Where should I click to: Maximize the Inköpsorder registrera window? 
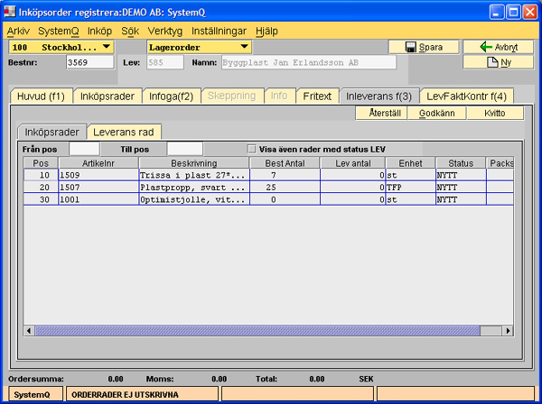(x=513, y=13)
